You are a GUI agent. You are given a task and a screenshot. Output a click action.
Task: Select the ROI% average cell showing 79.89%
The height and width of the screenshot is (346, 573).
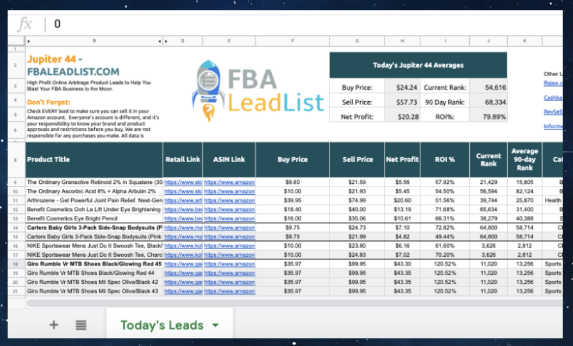[x=488, y=116]
